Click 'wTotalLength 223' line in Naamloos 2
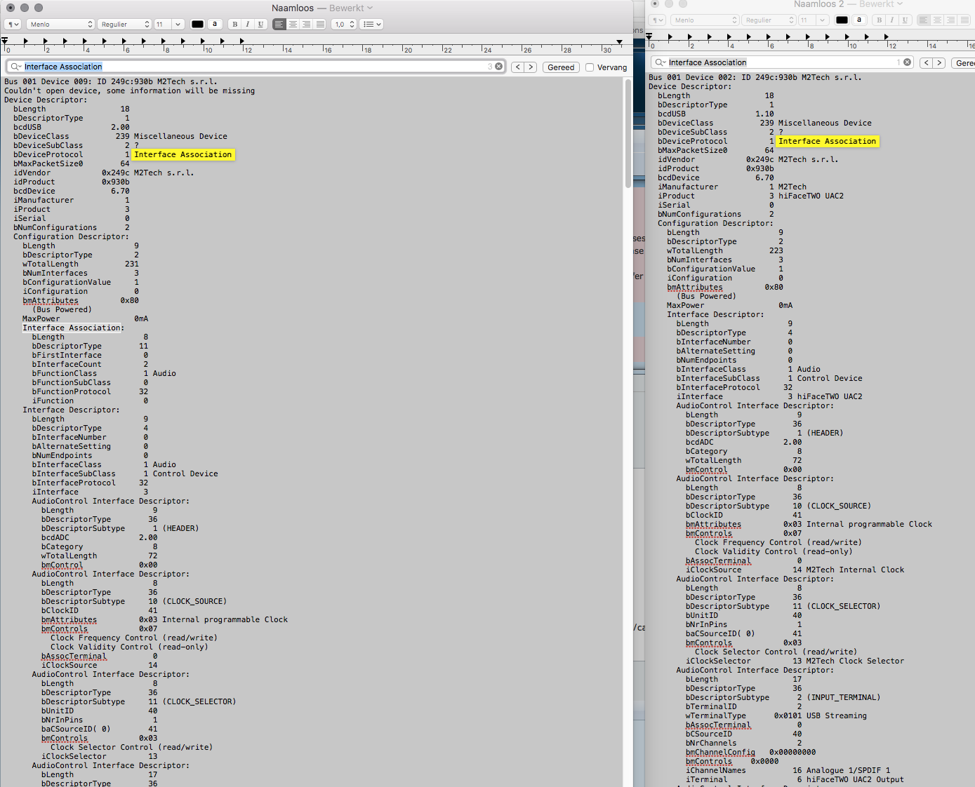The image size is (975, 787). (x=725, y=250)
